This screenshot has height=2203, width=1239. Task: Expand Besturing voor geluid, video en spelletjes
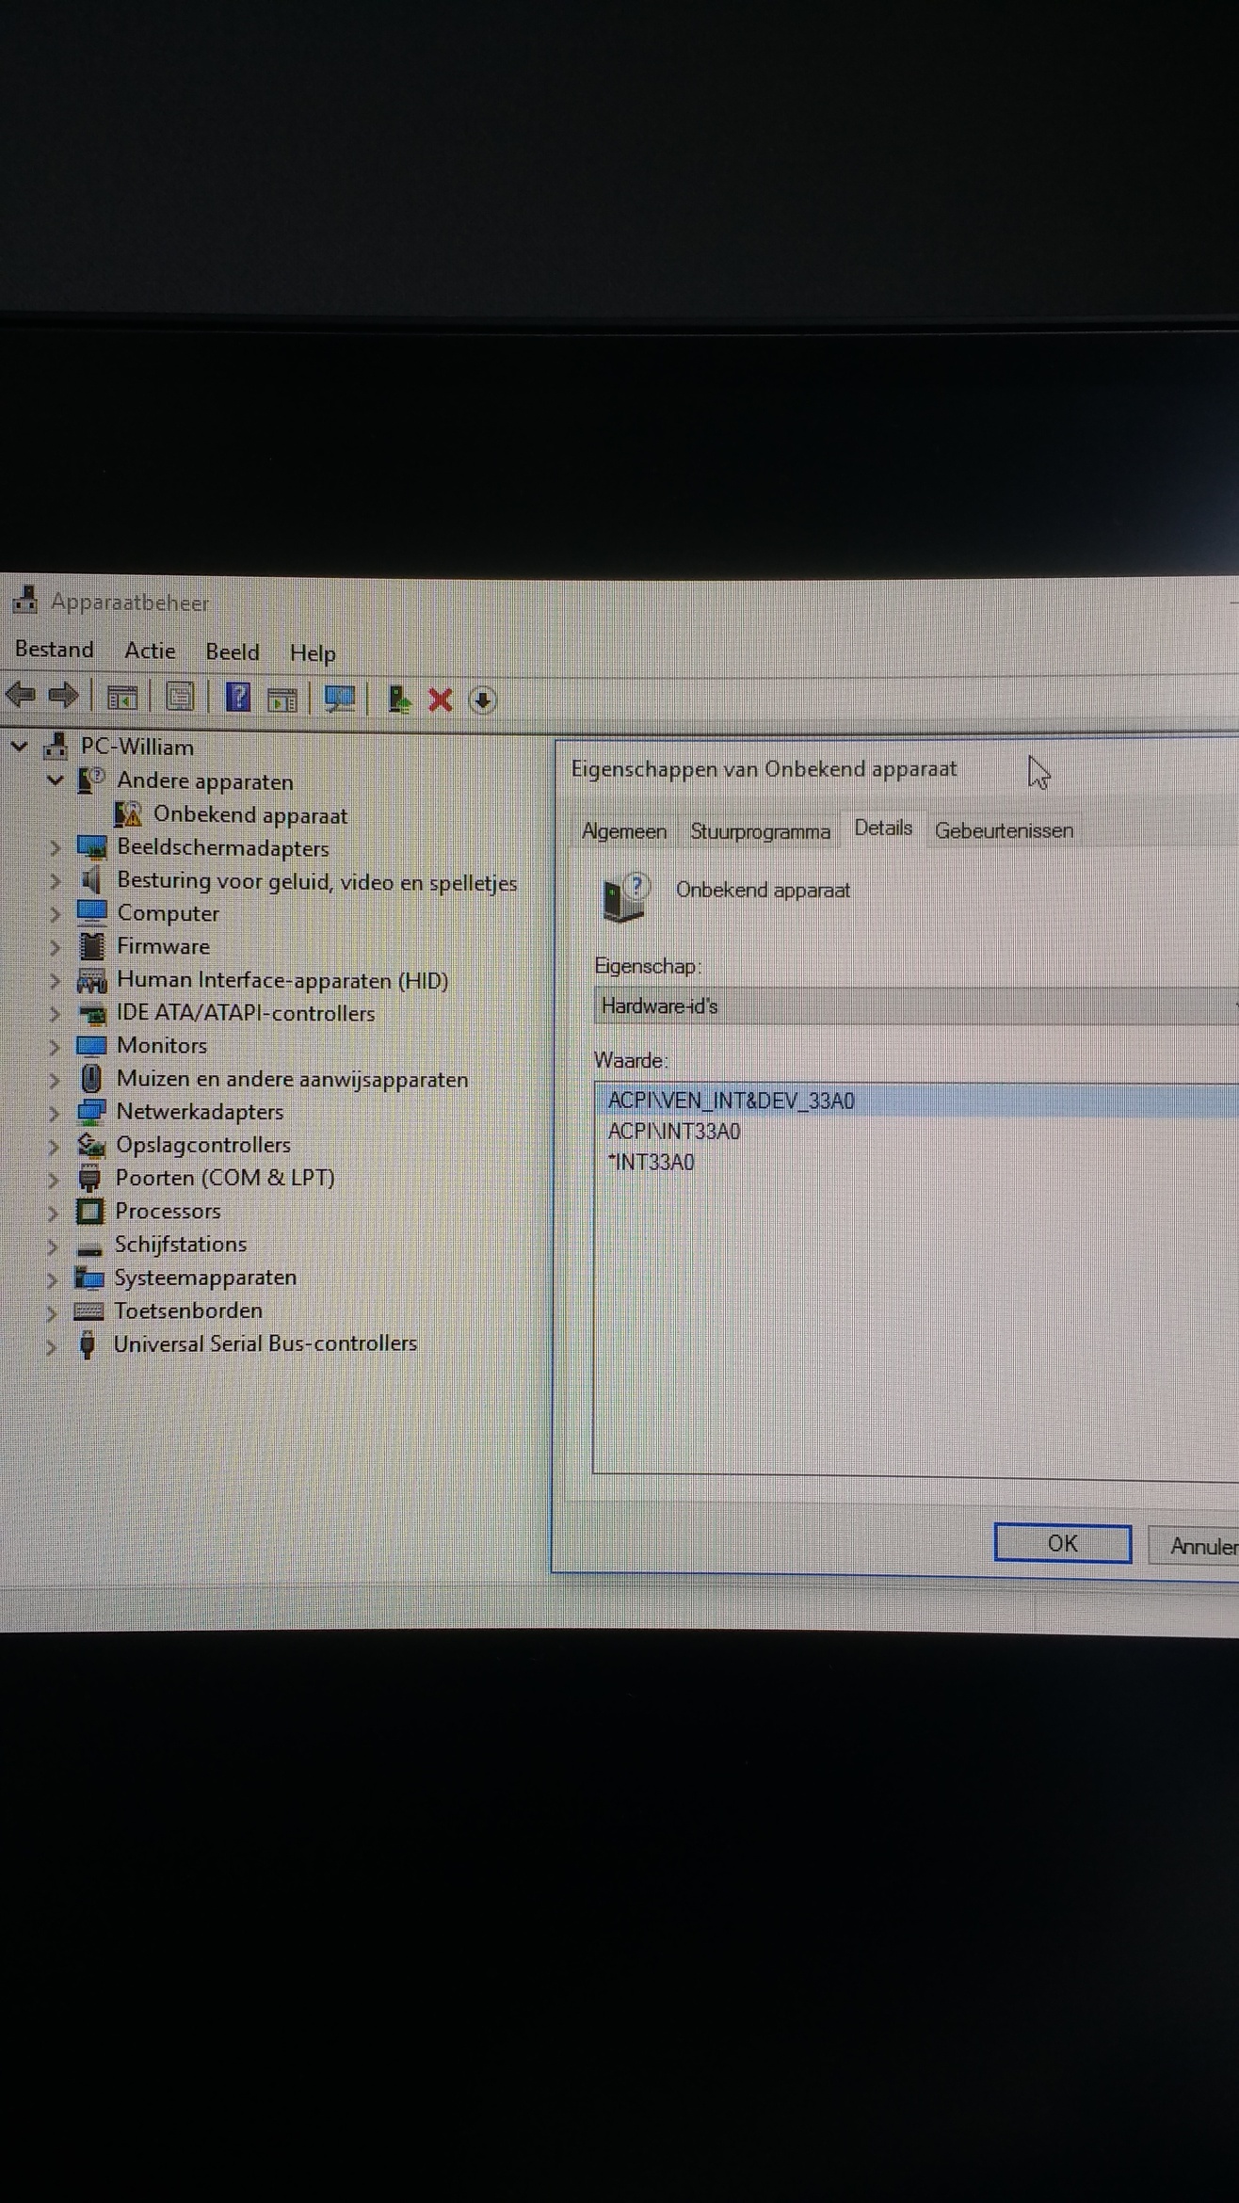pyautogui.click(x=55, y=880)
